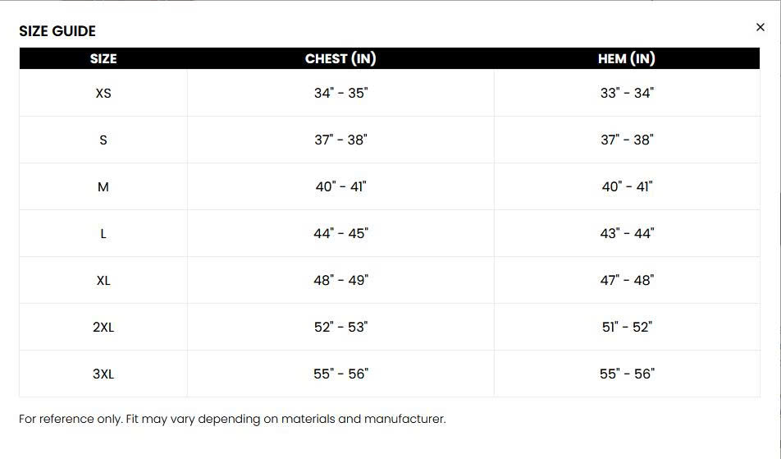Click the "For reference only" disclaimer text

tap(232, 419)
